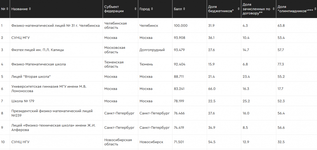Click the 100.000 score cell
Viewport: 317px width, 150px height.
click(181, 25)
